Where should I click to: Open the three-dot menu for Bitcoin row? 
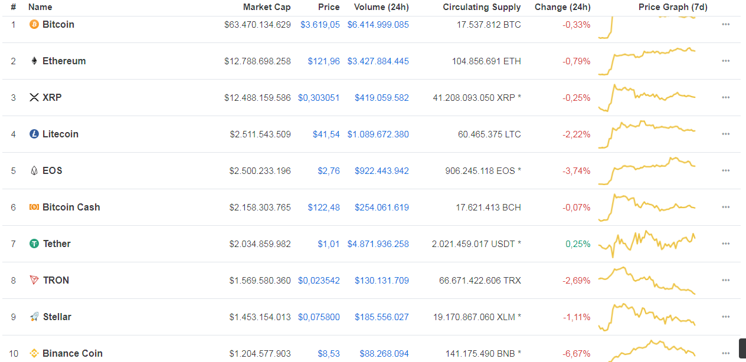[x=725, y=24]
